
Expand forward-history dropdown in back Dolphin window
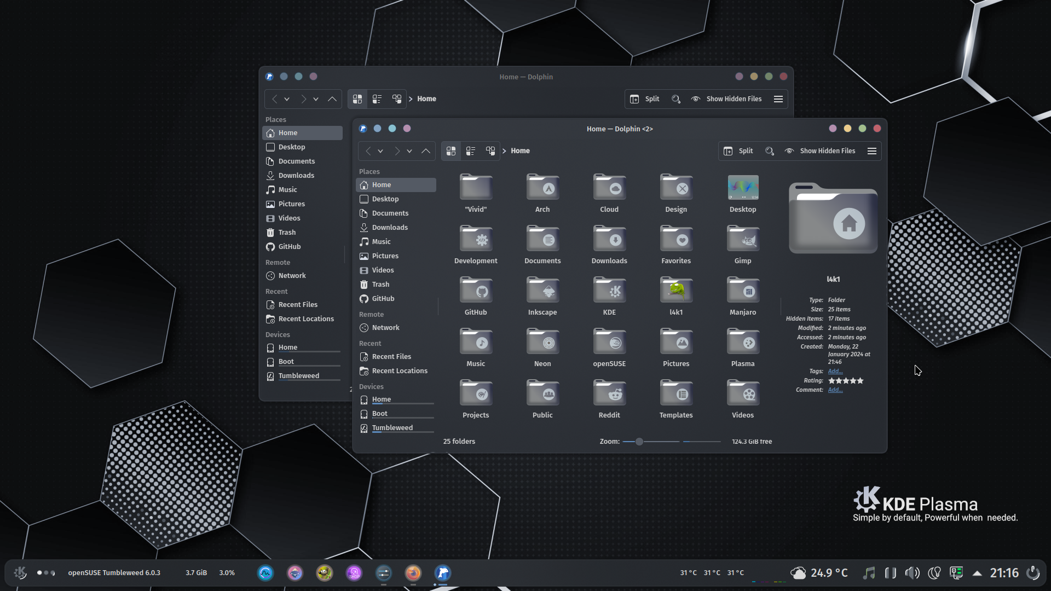[316, 99]
